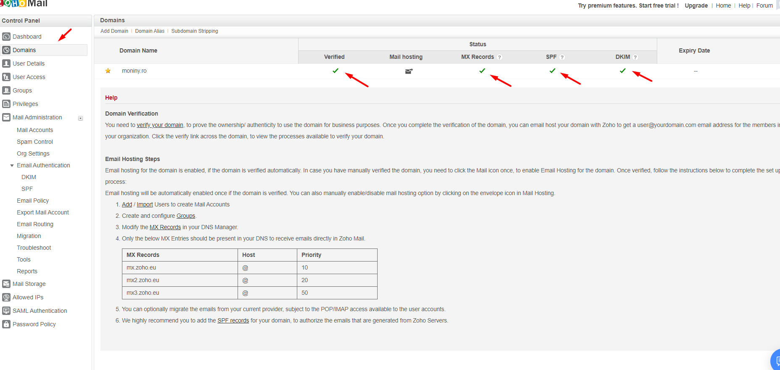This screenshot has height=370, width=780.
Task: Click the User Access icon
Action: pyautogui.click(x=6, y=77)
